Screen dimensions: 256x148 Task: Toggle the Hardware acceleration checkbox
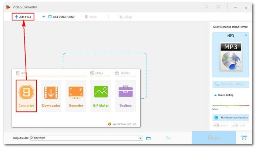coord(216,118)
